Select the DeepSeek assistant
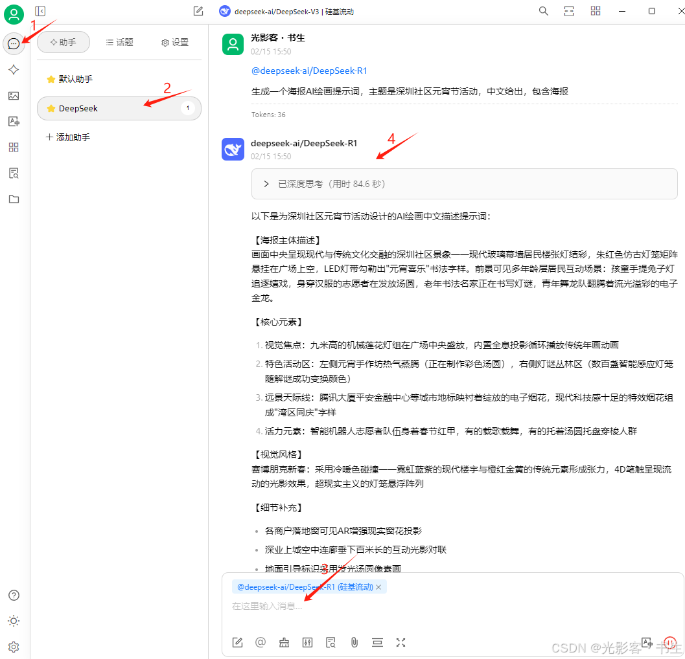Image resolution: width=685 pixels, height=659 pixels. [x=119, y=108]
